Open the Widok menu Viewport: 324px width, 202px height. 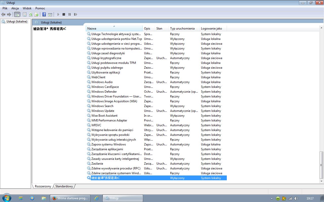pos(27,8)
